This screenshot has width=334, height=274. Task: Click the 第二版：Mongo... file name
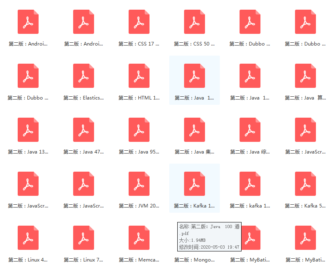[x=195, y=260]
